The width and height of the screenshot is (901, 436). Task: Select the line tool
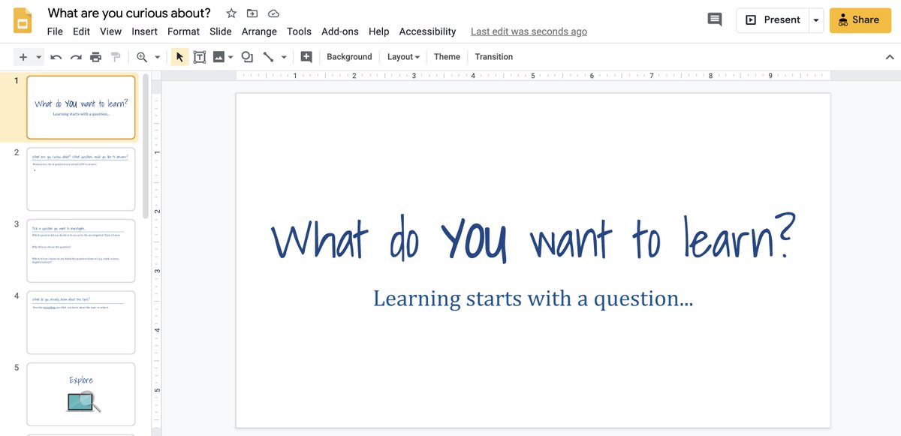pos(268,57)
